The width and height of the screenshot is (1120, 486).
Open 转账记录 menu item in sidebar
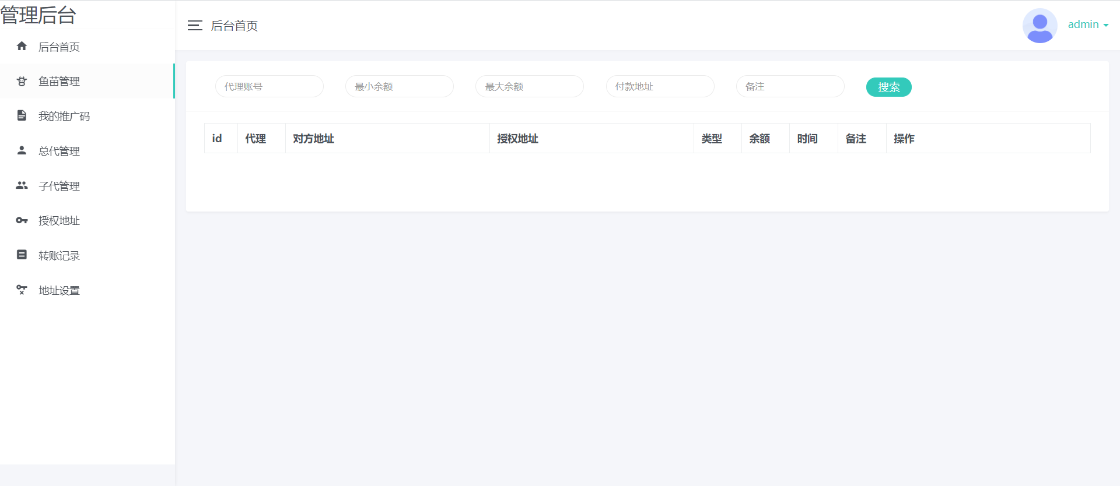(59, 255)
